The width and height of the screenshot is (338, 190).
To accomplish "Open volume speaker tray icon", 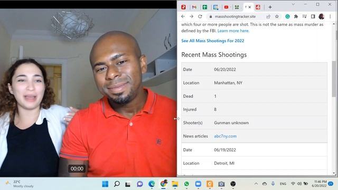I will (299, 184).
